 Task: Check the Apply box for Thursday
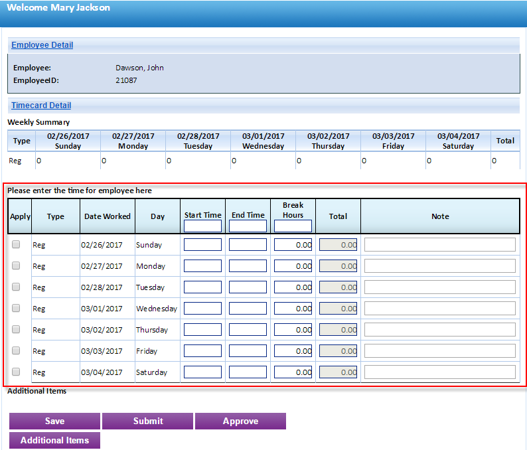(16, 329)
